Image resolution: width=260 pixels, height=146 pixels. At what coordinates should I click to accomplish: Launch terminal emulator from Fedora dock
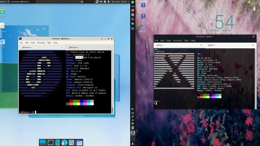50,142
